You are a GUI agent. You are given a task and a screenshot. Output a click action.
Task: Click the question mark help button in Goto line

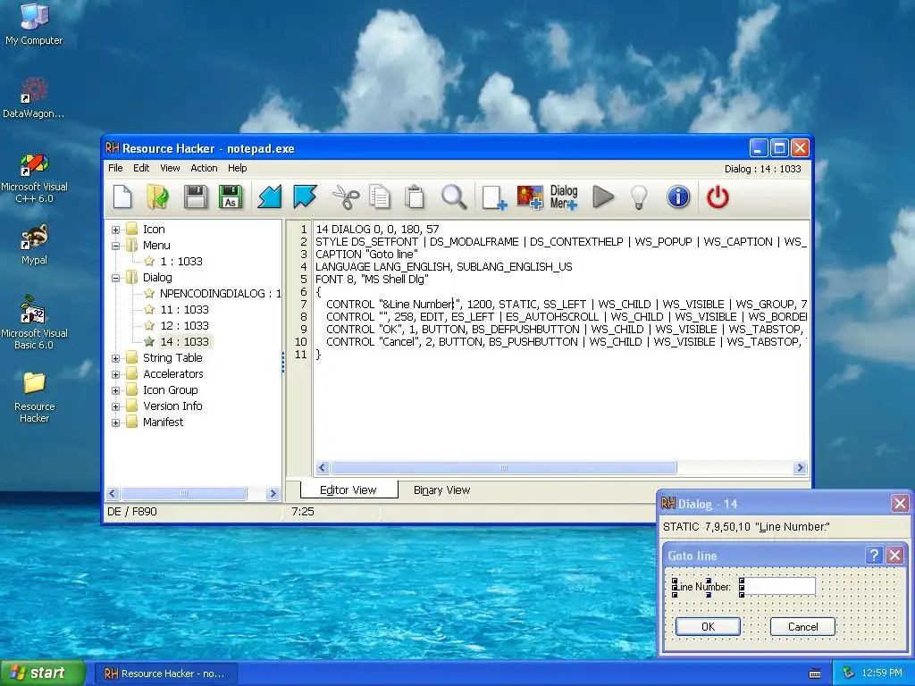point(874,556)
